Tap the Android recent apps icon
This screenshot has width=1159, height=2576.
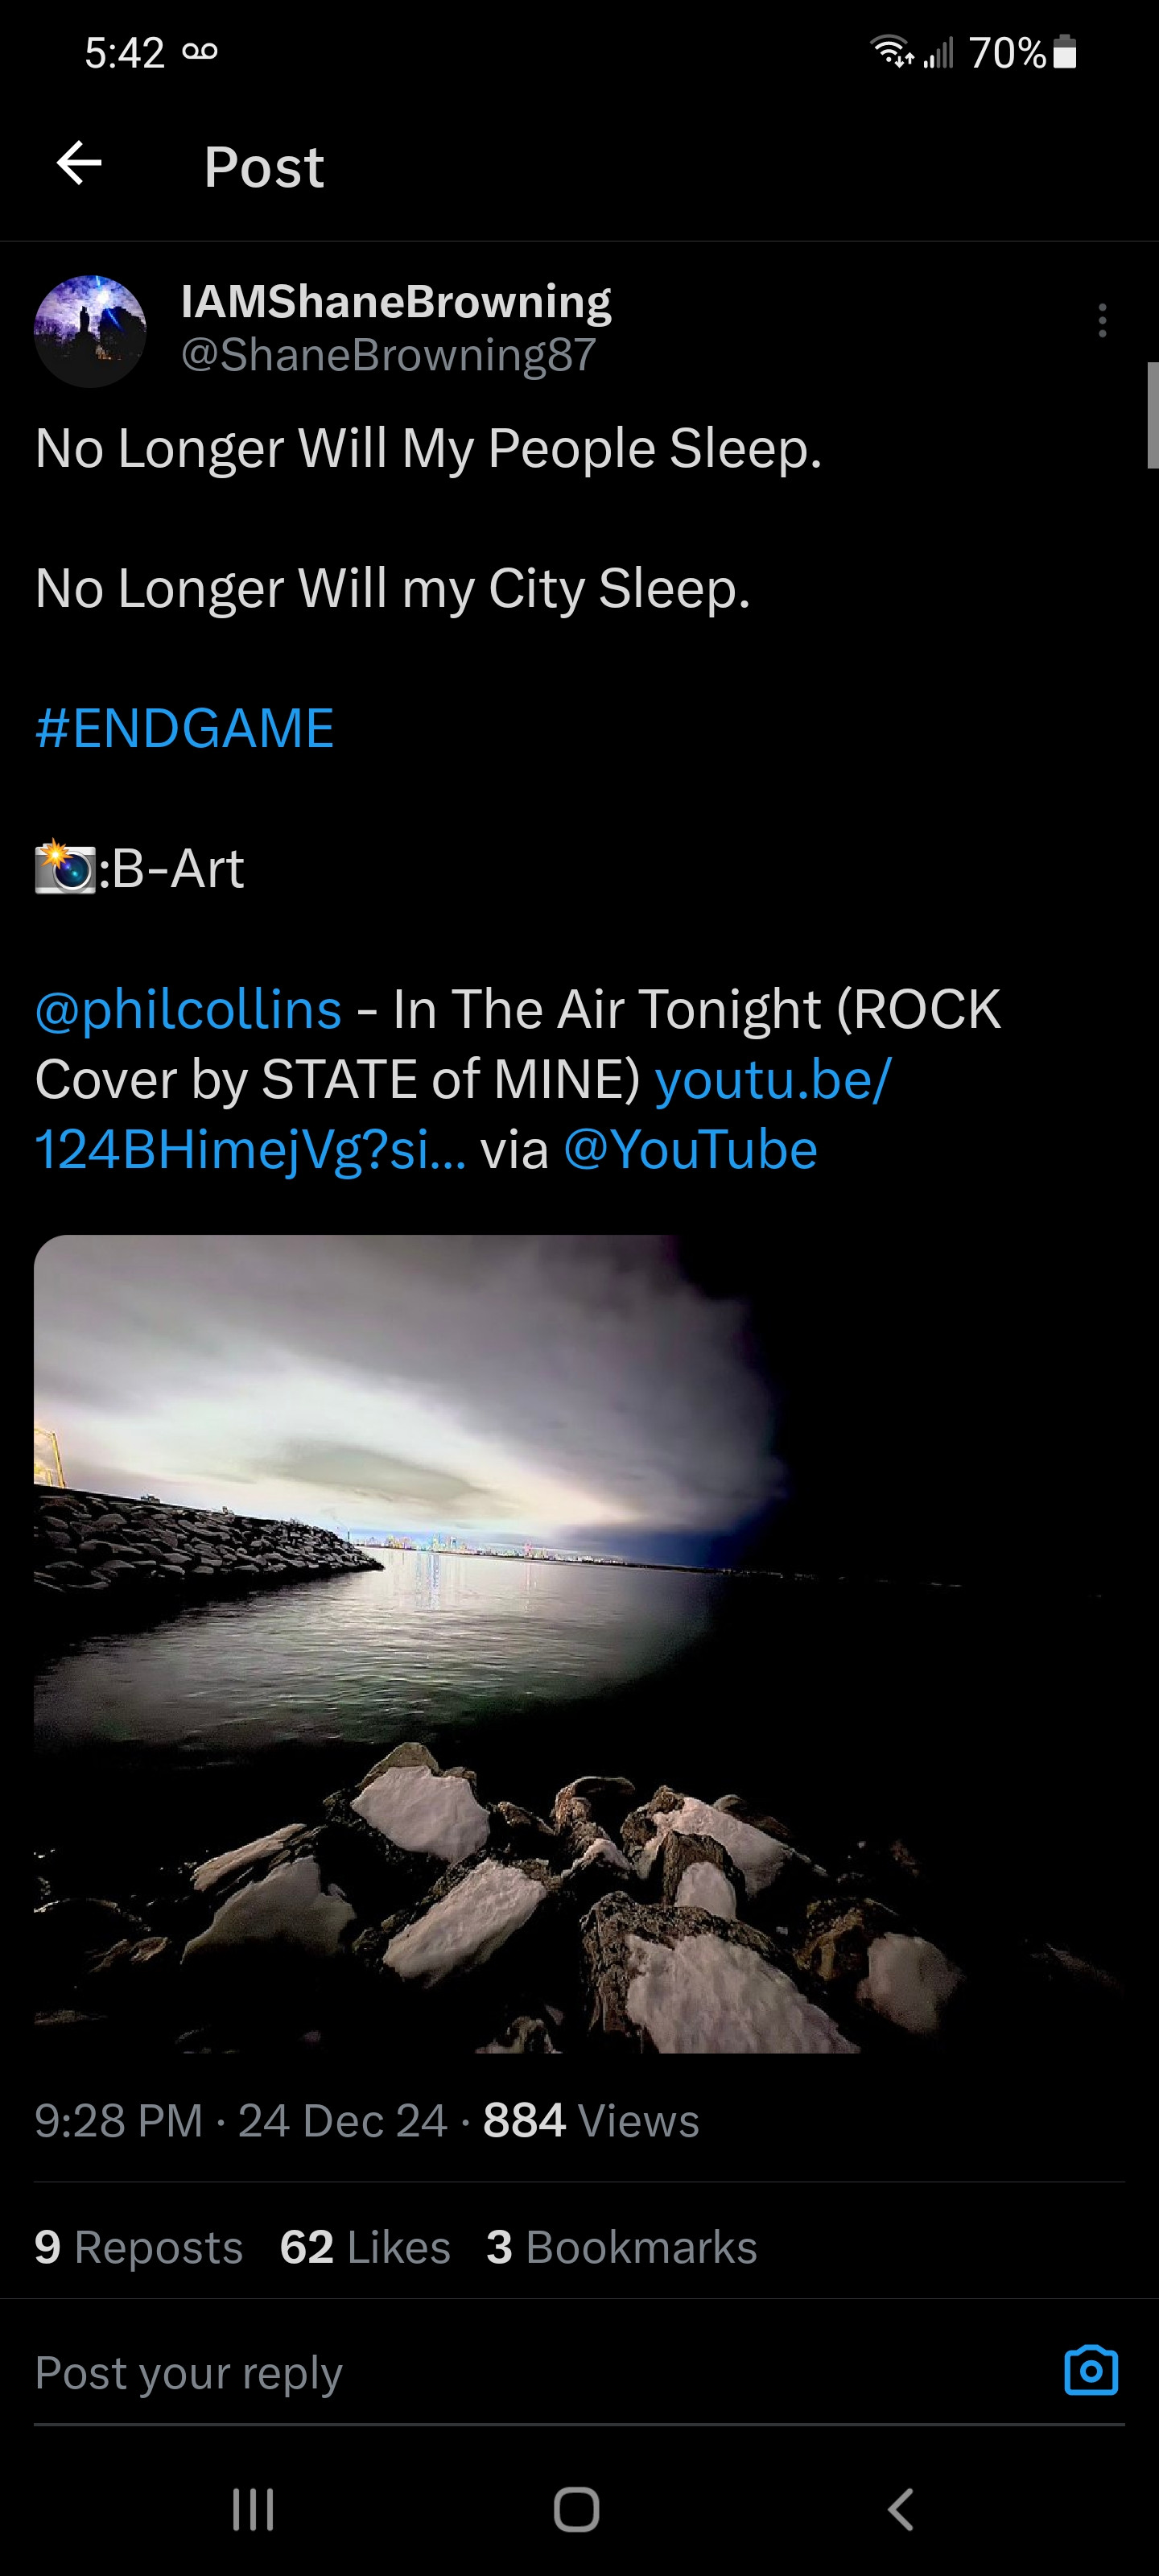click(253, 2509)
